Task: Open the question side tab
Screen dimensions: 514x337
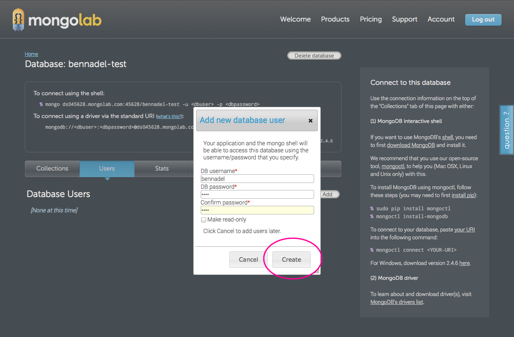Action: [507, 130]
